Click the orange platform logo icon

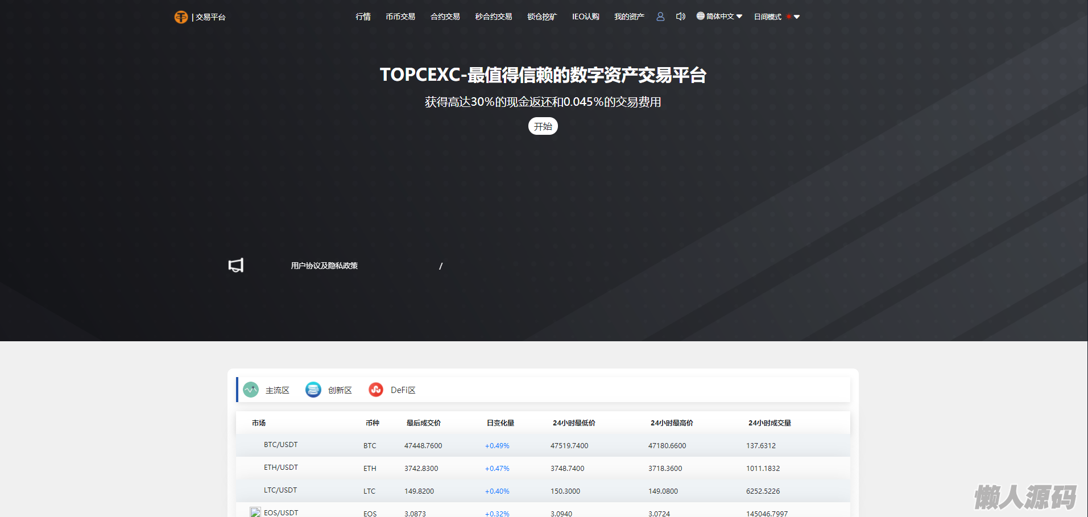pyautogui.click(x=181, y=17)
